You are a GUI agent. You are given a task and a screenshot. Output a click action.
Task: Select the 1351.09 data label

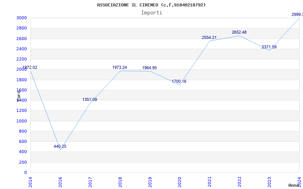(x=90, y=99)
